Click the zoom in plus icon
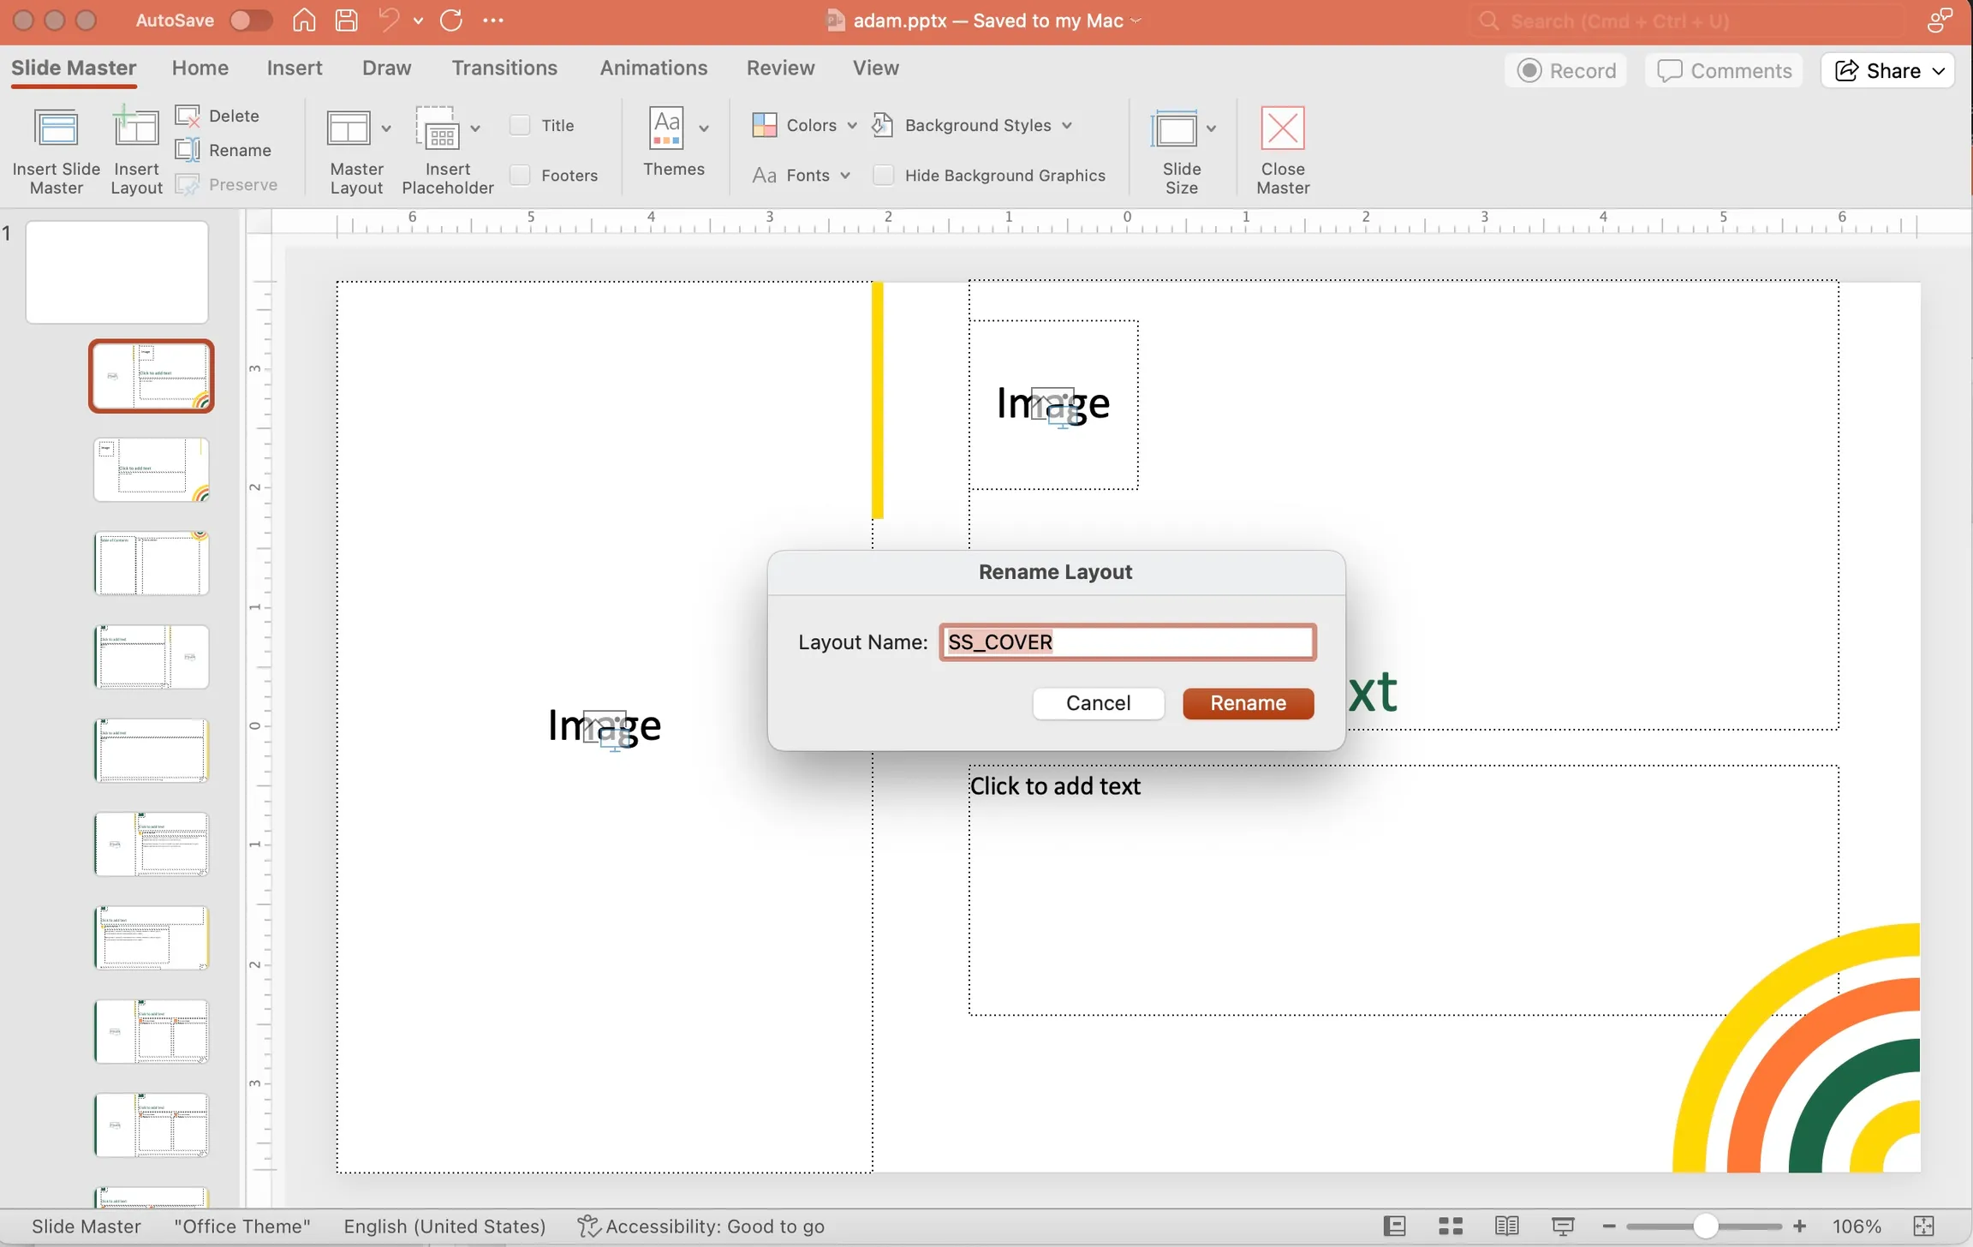Viewport: 1973px width, 1247px height. click(x=1800, y=1226)
